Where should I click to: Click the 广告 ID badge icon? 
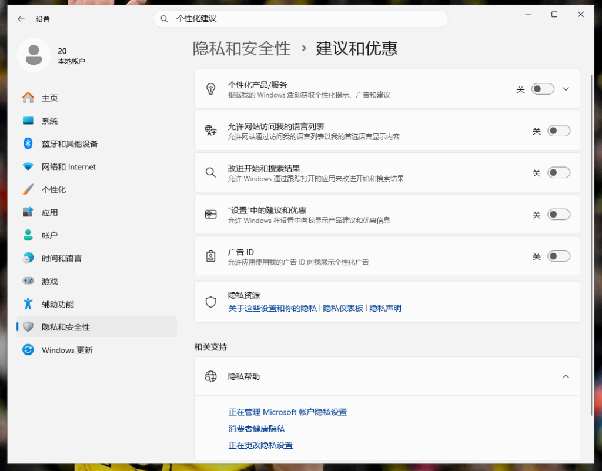211,256
